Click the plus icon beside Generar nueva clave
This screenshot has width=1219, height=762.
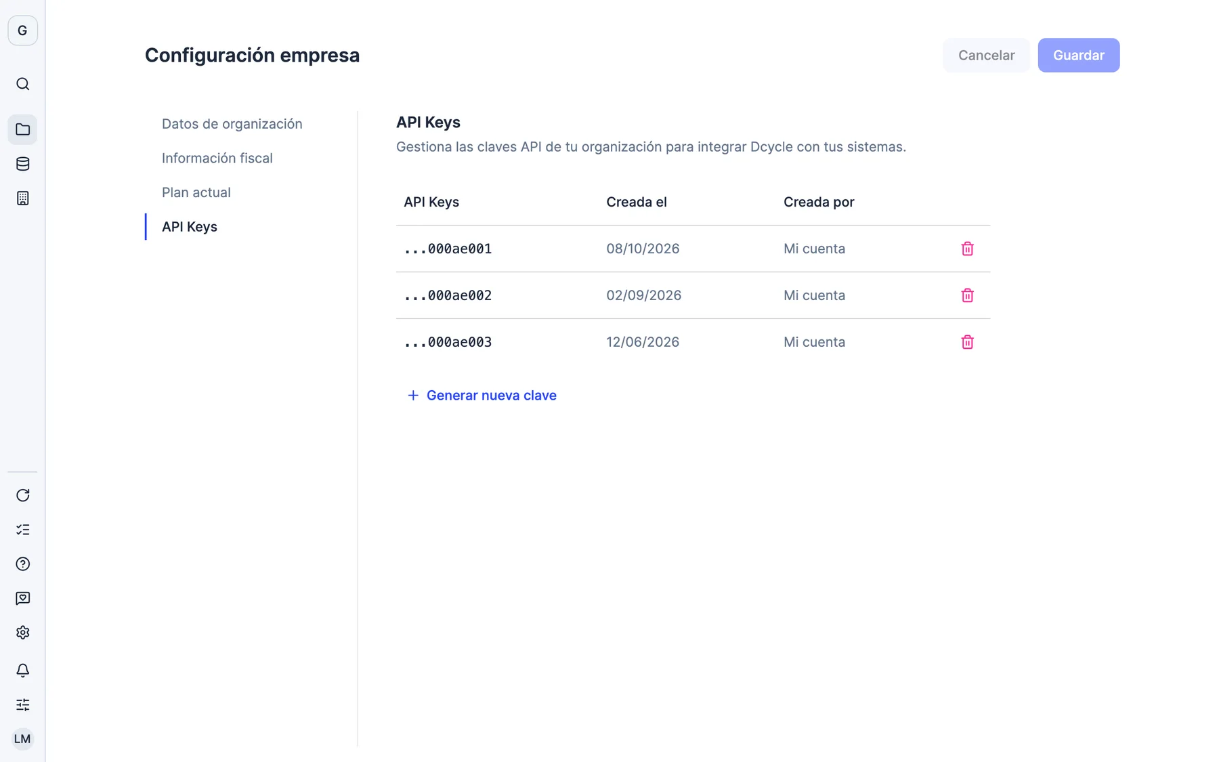[x=412, y=396]
